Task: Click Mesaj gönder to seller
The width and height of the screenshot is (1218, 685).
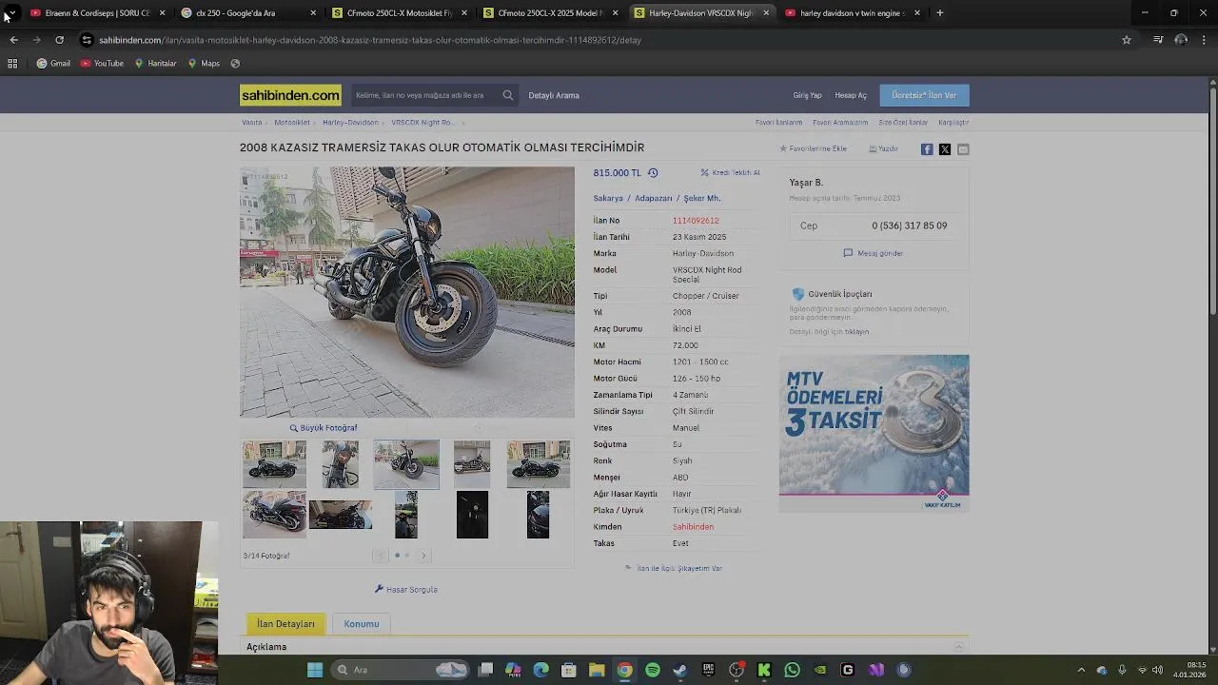Action: (x=874, y=253)
